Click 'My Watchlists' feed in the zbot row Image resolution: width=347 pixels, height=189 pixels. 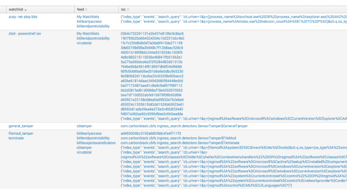[x=88, y=34]
